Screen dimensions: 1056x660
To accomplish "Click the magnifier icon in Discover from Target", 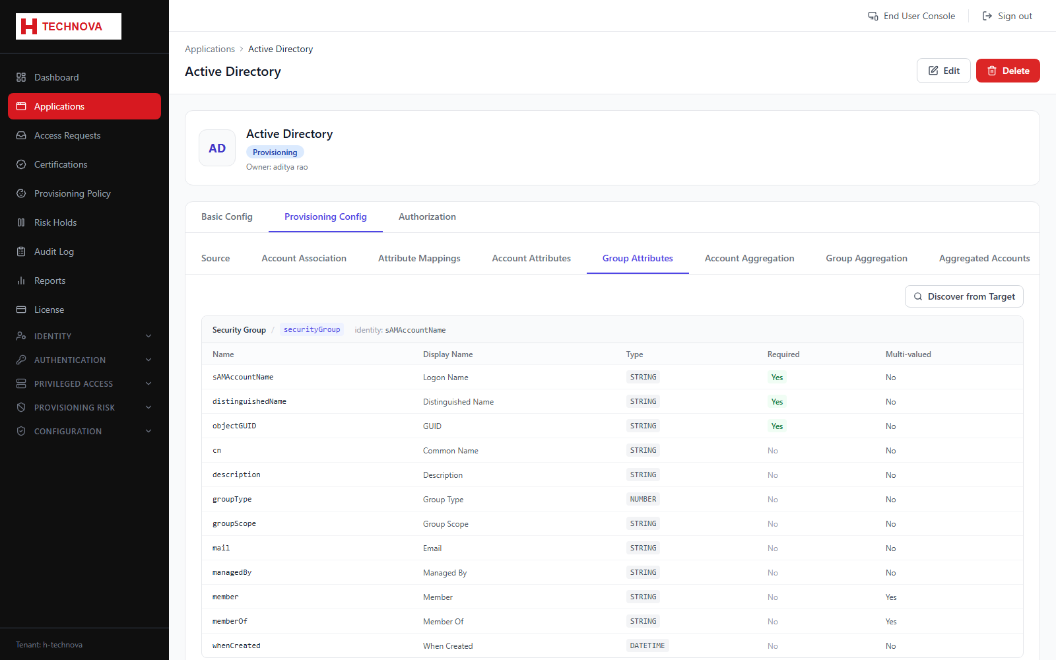I will tap(918, 296).
